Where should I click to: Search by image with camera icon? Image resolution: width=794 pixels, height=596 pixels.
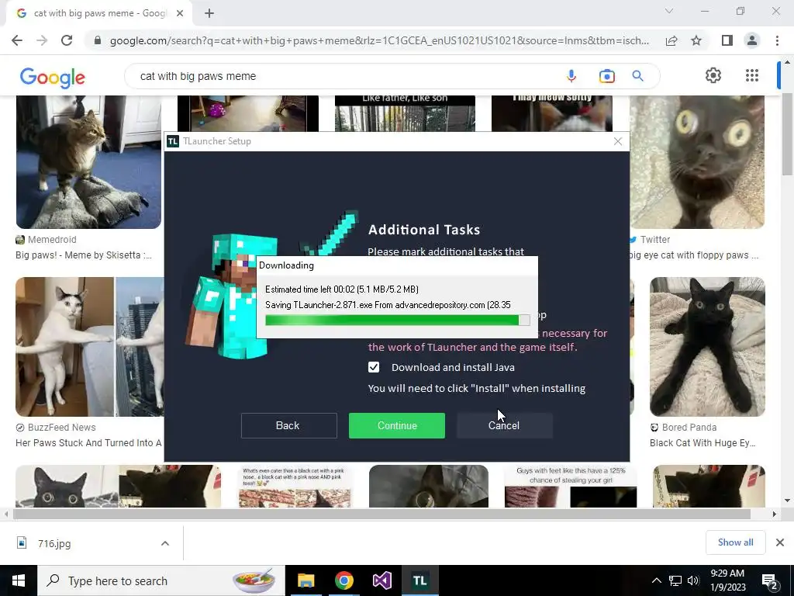606,76
